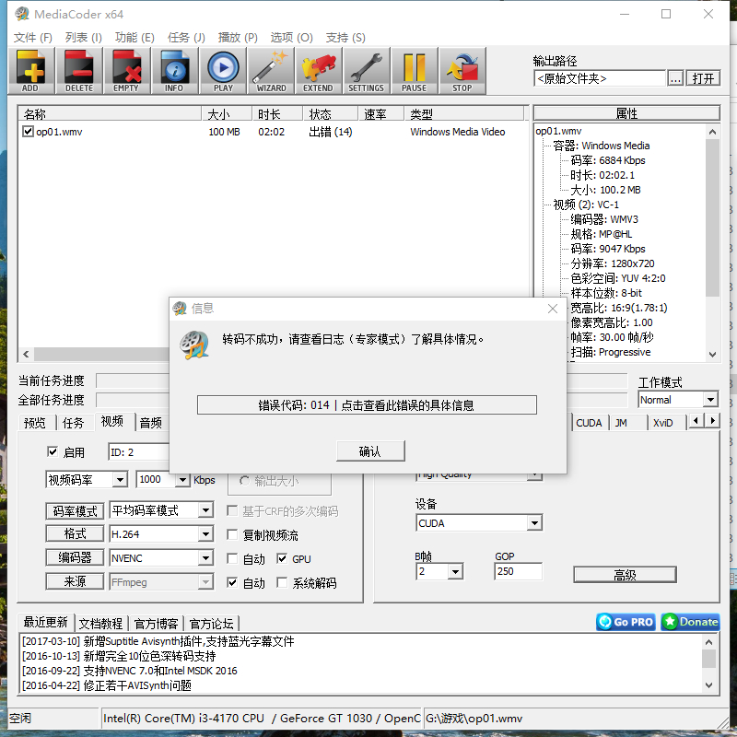Image resolution: width=737 pixels, height=737 pixels.
Task: Open the H.264 format dropdown
Action: click(x=205, y=534)
